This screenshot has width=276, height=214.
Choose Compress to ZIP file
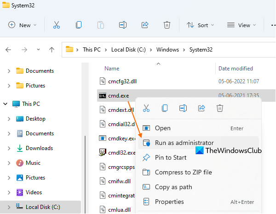184,172
